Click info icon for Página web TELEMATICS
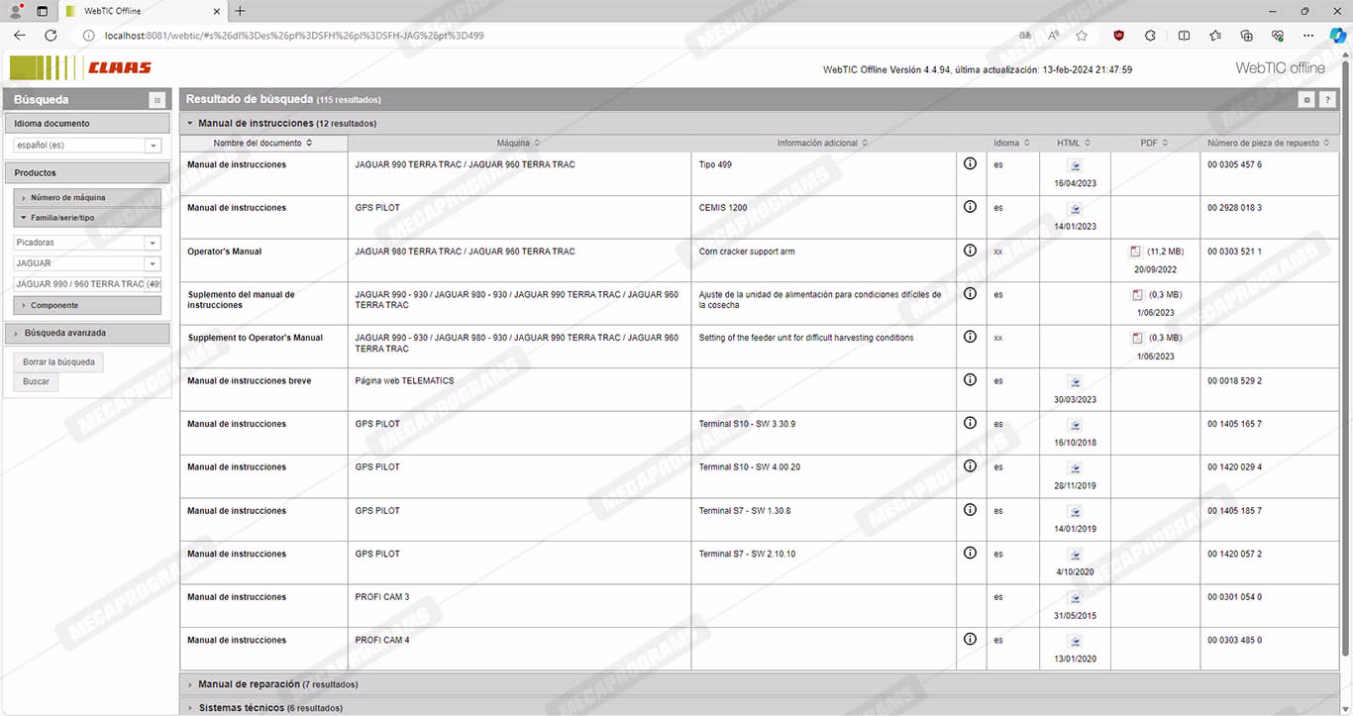This screenshot has height=716, width=1353. 970,380
